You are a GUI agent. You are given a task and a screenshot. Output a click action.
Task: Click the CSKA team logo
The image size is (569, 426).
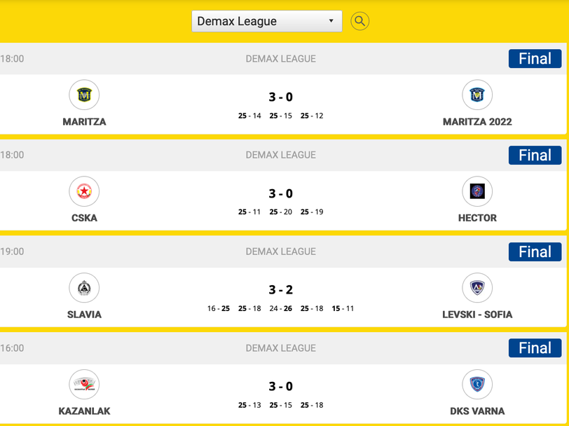tap(84, 191)
